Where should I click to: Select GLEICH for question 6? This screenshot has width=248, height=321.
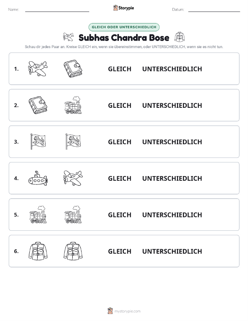click(120, 251)
